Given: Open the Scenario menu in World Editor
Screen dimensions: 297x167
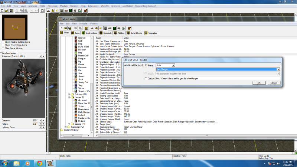Looking at the screenshot, I should coord(33,6).
